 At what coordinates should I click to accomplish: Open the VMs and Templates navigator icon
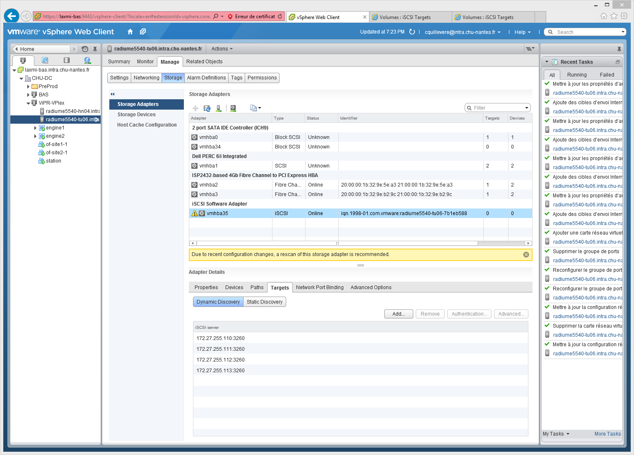tap(45, 60)
